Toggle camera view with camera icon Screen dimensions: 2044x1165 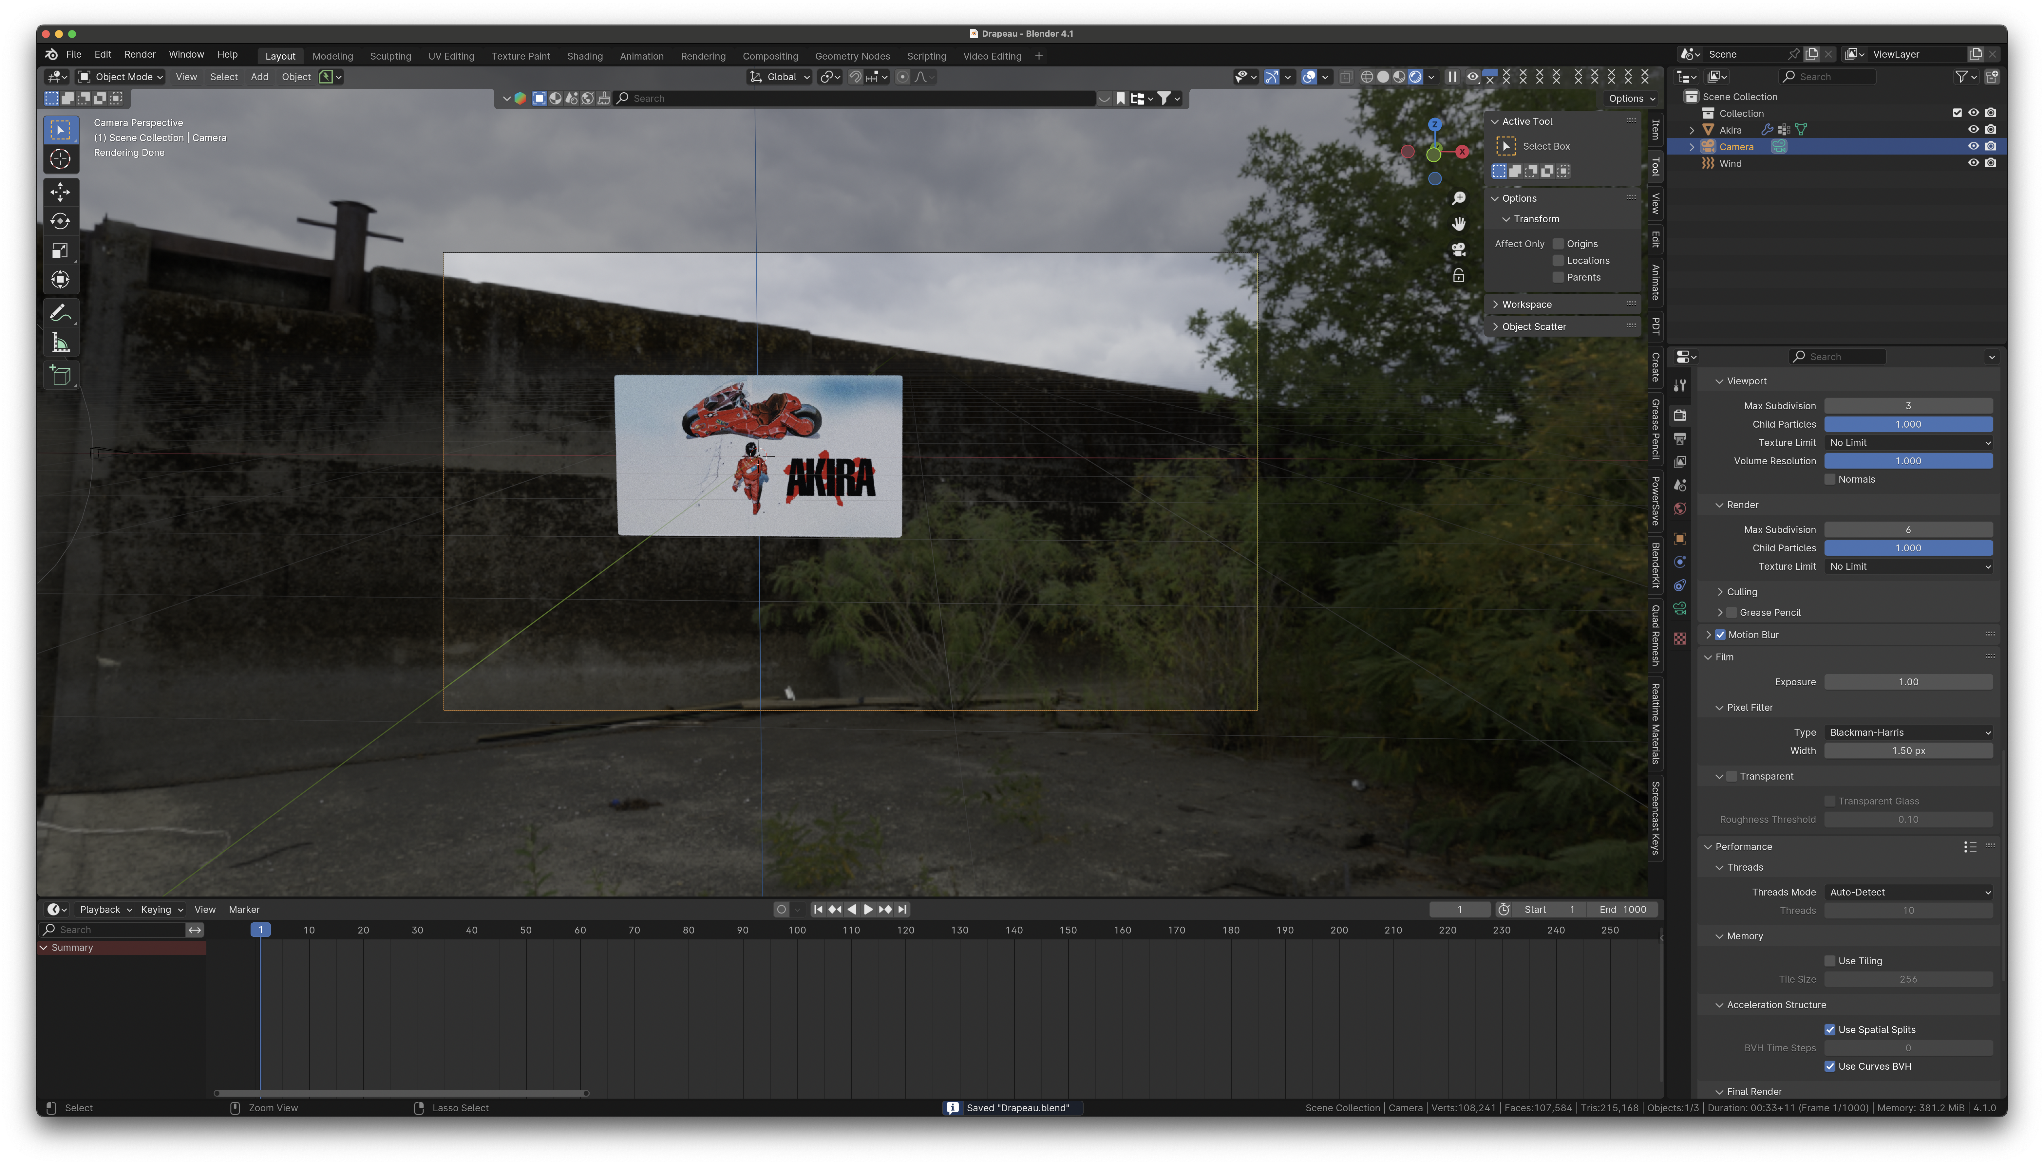click(1459, 250)
